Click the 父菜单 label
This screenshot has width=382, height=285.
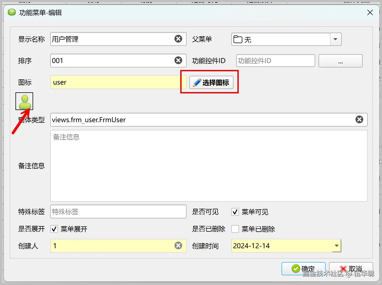click(x=202, y=39)
